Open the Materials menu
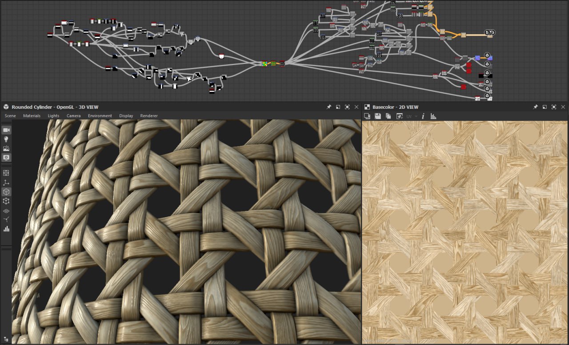Screen dimensions: 569x345 tap(32, 116)
